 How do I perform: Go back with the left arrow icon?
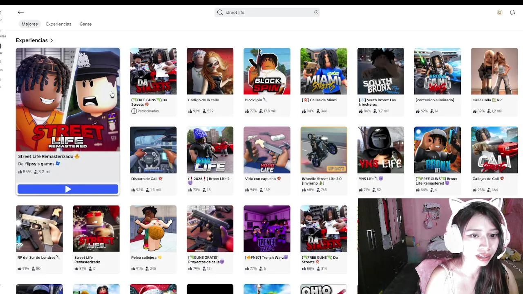click(21, 12)
